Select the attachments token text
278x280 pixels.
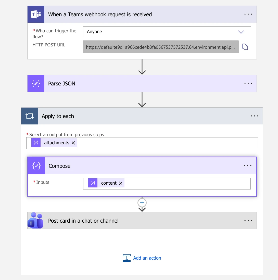pyautogui.click(x=57, y=143)
